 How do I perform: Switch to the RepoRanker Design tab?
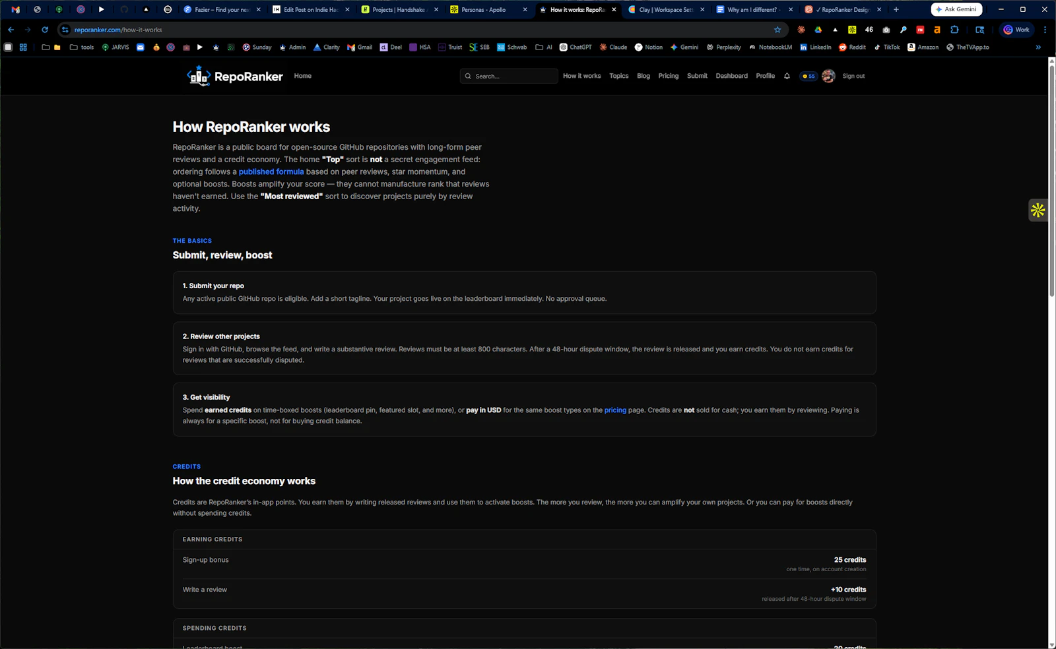843,10
